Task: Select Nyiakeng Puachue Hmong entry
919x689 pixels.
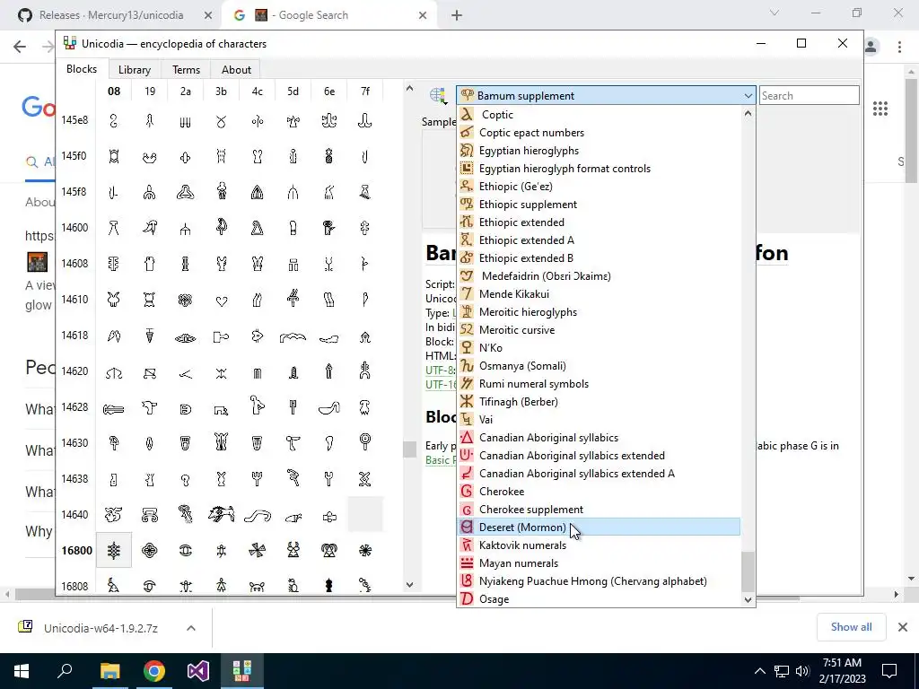Action: (x=599, y=581)
